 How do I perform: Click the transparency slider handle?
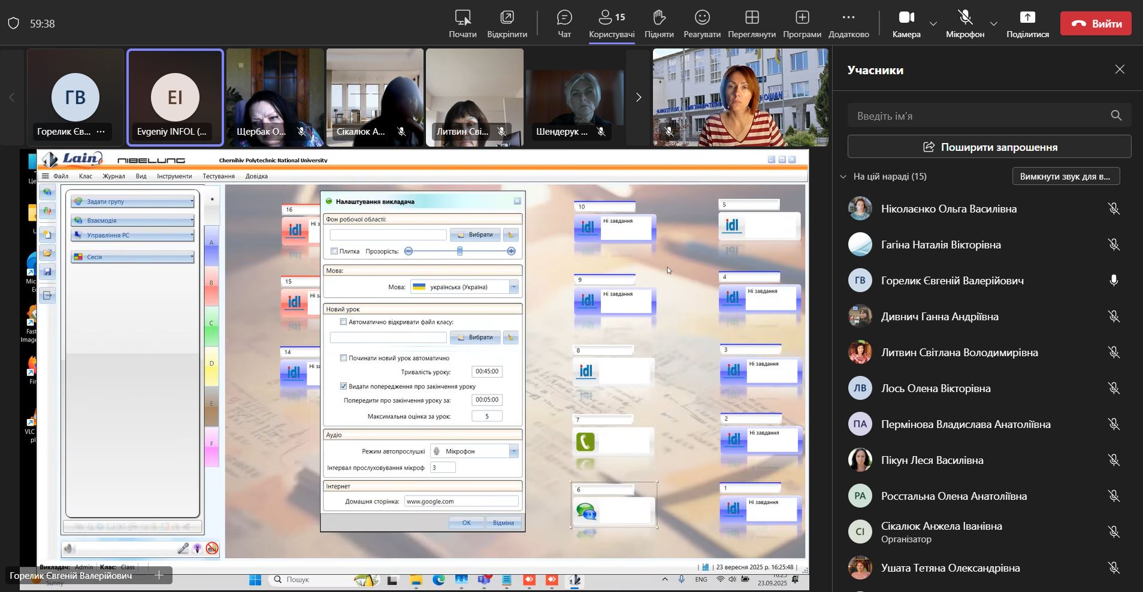coord(460,251)
